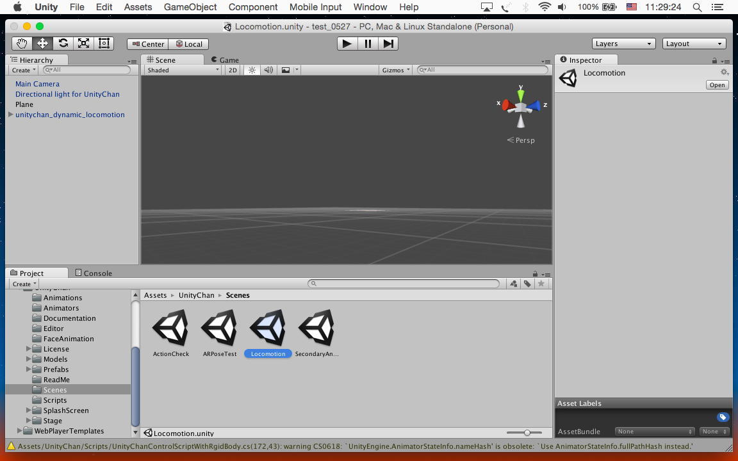Search by label tag icon
Viewport: 738px width, 461px height.
point(527,284)
